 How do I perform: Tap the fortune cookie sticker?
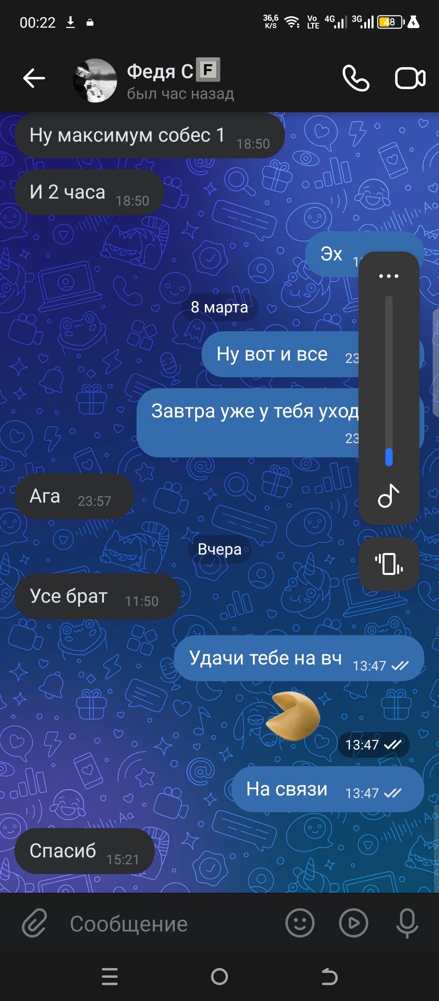tap(293, 715)
